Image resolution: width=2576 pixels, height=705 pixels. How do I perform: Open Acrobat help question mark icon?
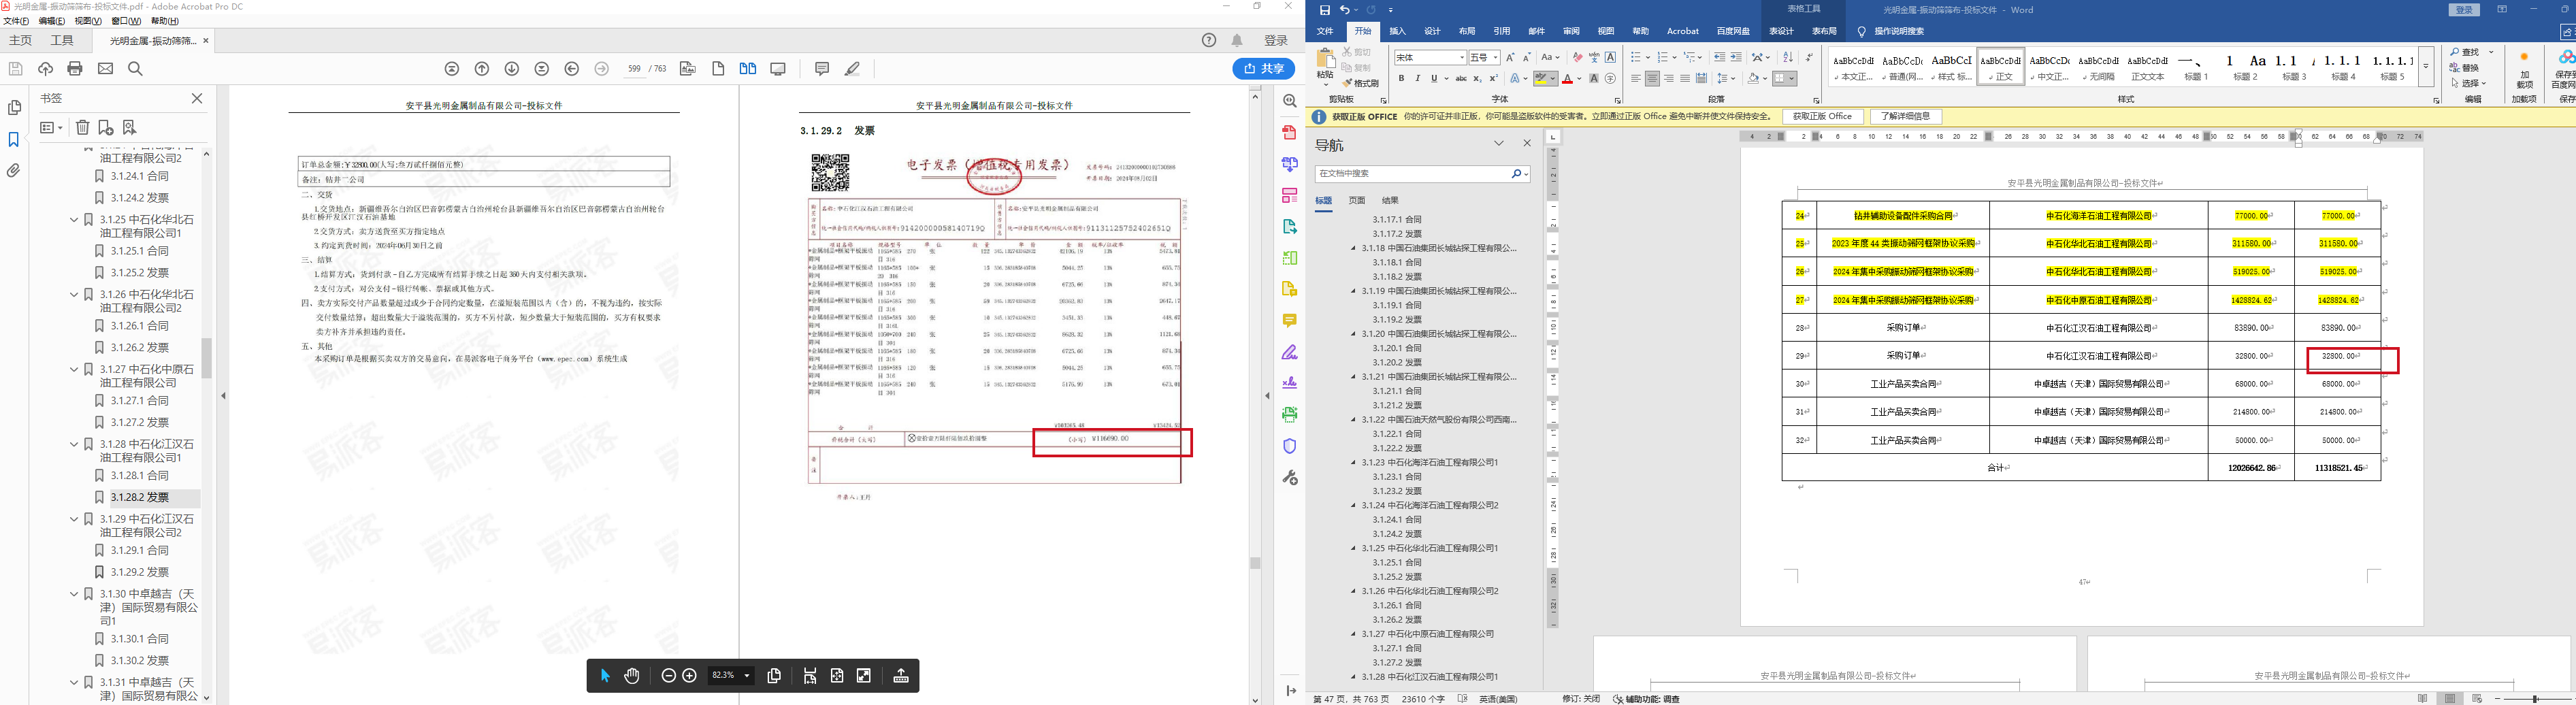1209,41
